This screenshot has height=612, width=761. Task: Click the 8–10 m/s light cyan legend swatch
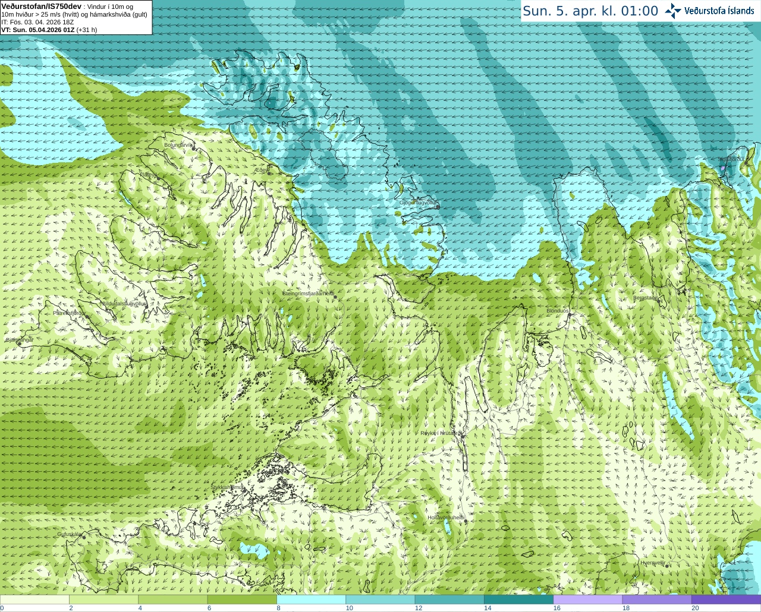coord(311,600)
